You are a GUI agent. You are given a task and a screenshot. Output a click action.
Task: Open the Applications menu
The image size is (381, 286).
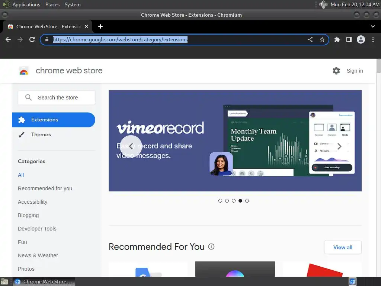click(26, 4)
